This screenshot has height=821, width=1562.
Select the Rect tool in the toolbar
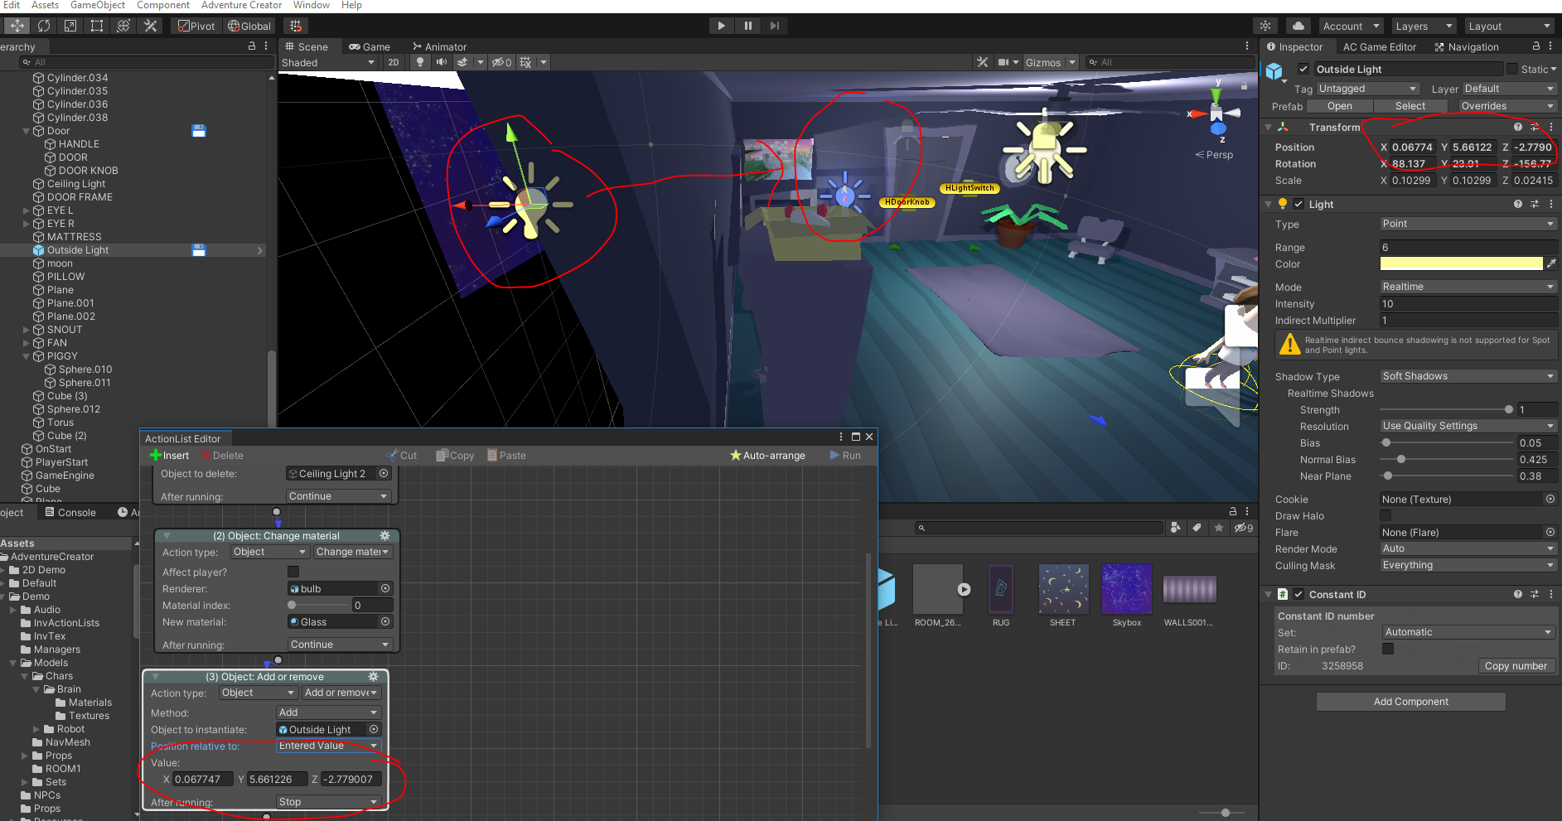pos(97,26)
